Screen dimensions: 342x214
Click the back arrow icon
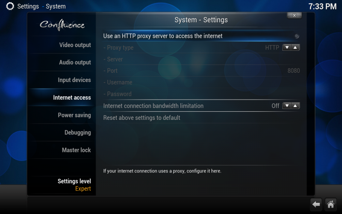click(316, 205)
